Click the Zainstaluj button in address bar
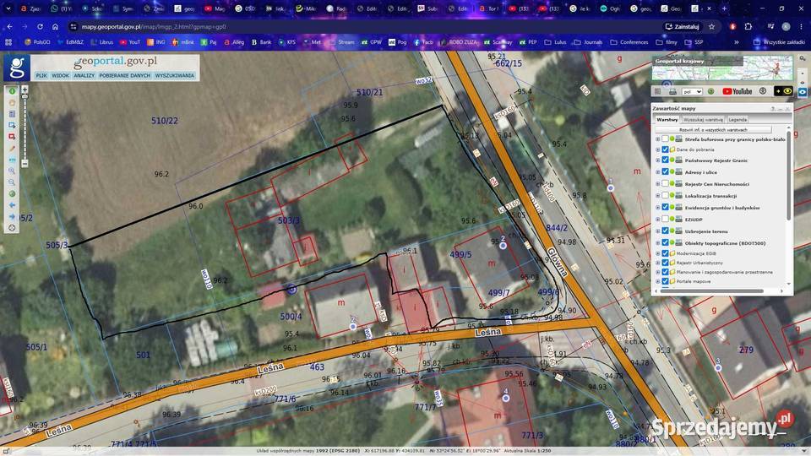 tap(682, 26)
